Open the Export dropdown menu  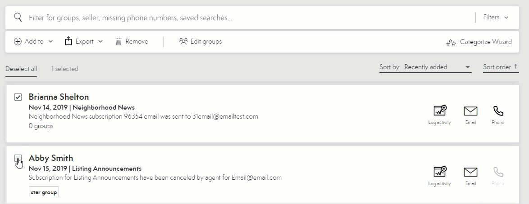pyautogui.click(x=84, y=41)
